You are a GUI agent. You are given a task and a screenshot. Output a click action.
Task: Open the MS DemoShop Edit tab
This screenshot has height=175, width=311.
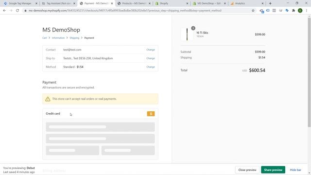[x=209, y=3]
